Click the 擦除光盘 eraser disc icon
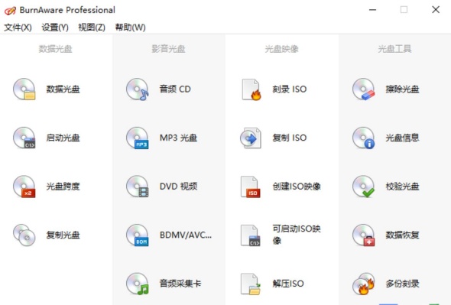 tap(364, 89)
